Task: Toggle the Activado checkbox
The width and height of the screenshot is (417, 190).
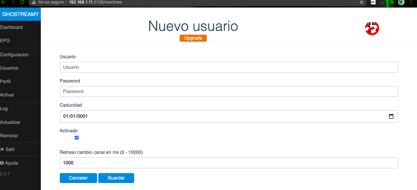Action: pos(77,138)
